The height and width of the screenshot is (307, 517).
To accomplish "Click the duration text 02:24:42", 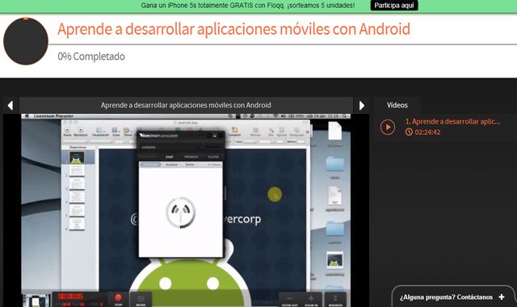I will 427,132.
